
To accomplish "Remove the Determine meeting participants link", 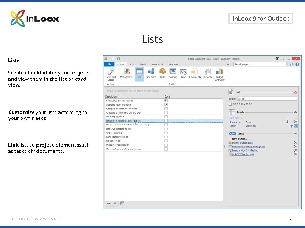I will [296, 147].
